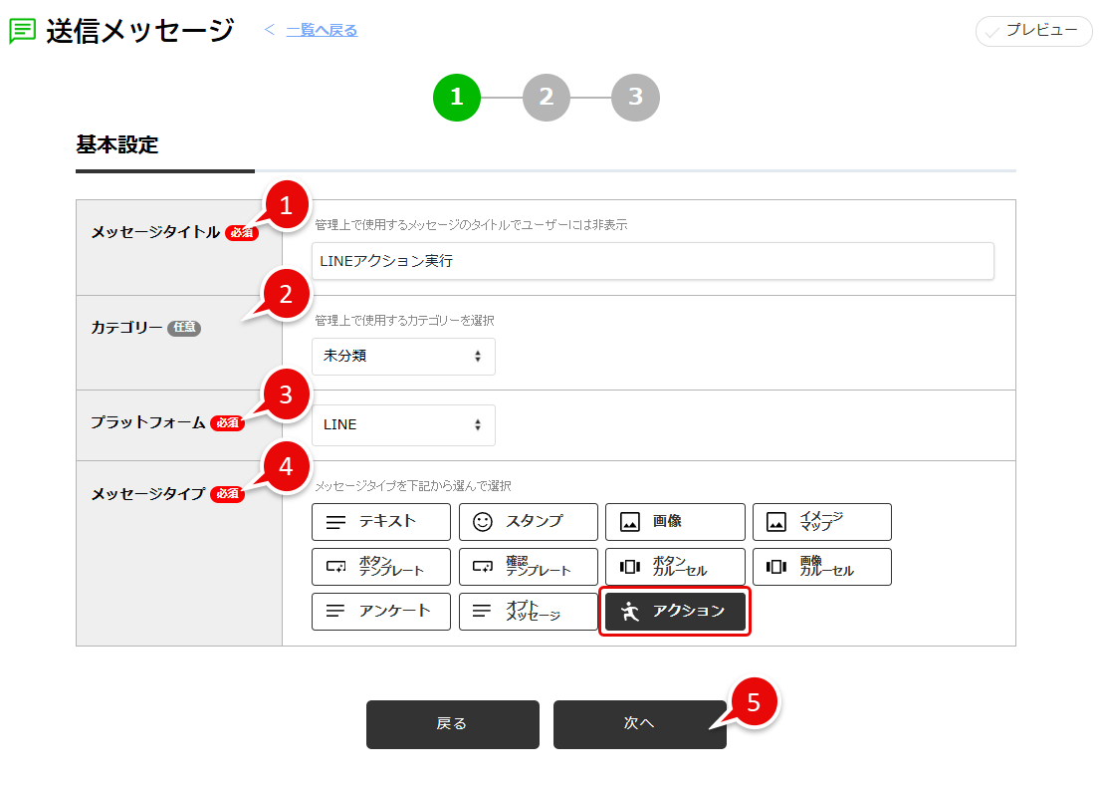Select the 確認テンプレート message type
This screenshot has height=785, width=1100.
click(x=529, y=566)
